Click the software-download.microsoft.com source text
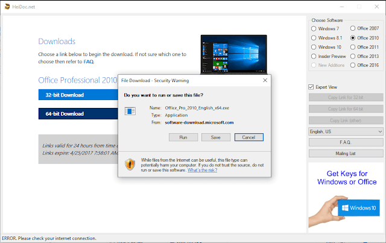The image size is (386, 243). (199, 122)
